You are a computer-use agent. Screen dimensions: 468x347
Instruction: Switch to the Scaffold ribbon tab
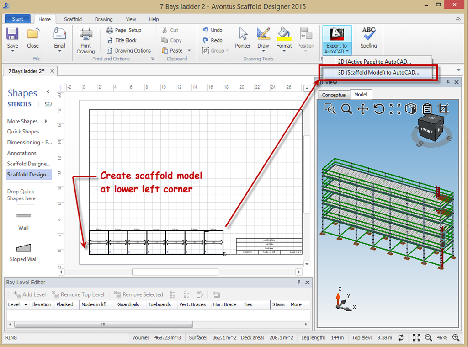click(x=73, y=19)
